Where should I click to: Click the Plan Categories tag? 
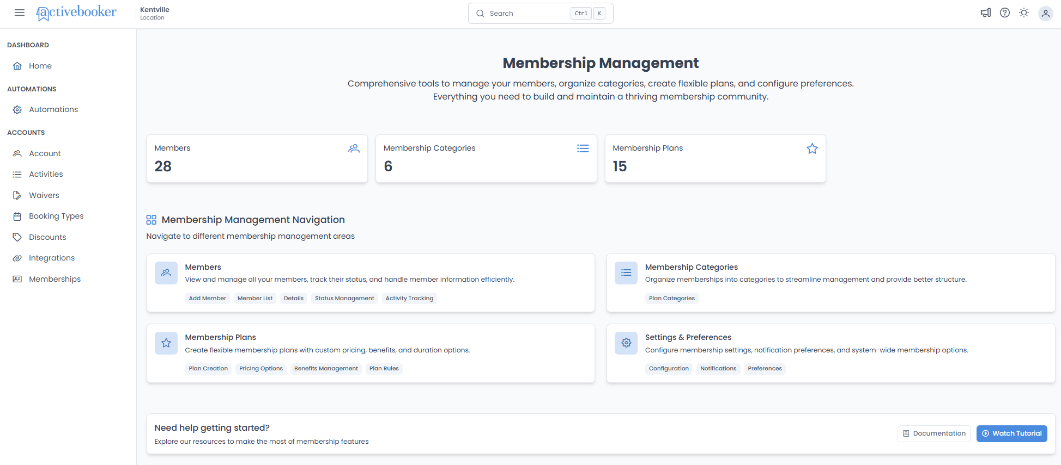tap(672, 299)
